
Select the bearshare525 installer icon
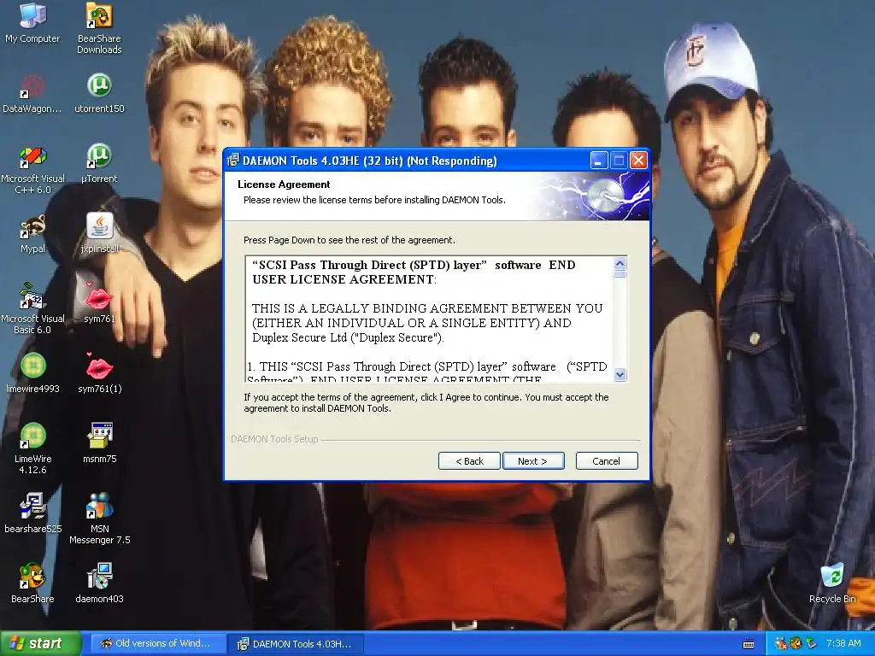pyautogui.click(x=32, y=513)
